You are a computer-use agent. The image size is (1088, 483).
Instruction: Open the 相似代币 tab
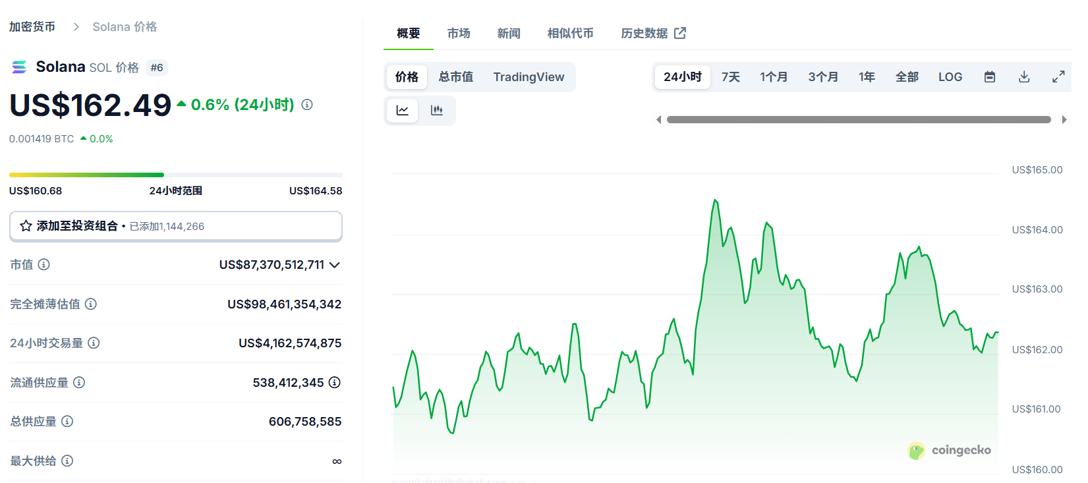pyautogui.click(x=571, y=33)
